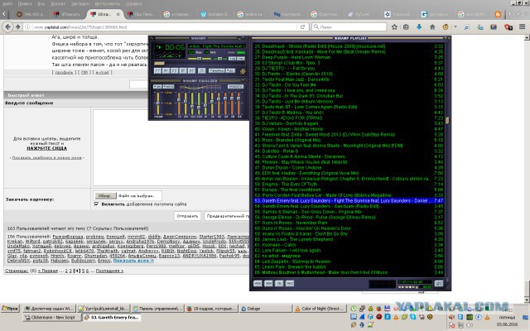This screenshot has height=331, width=530.
Task: Click Firefox reload page icon
Action: [302, 26]
